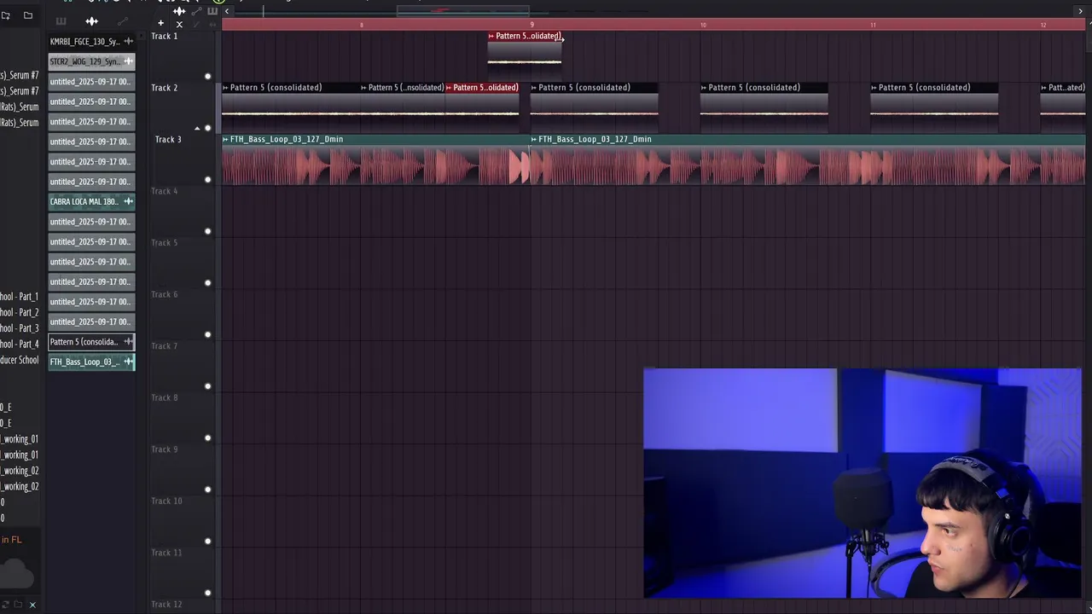Open menu arrow of Track 1 Pattern 5..olidated clip
This screenshot has height=614, width=1092.
(x=491, y=36)
